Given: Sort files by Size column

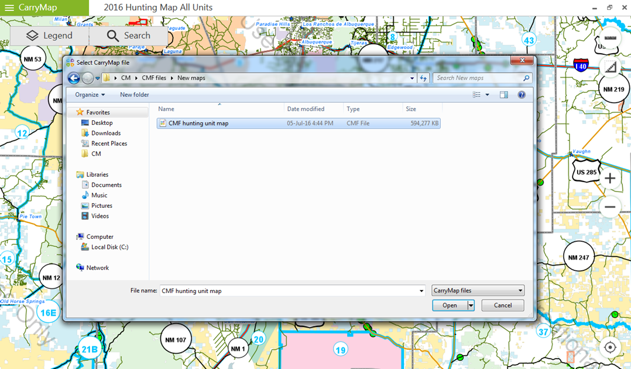Looking at the screenshot, I should 422,109.
